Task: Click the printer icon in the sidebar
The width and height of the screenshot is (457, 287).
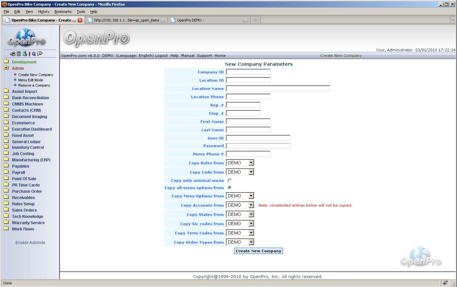Action: click(x=13, y=54)
